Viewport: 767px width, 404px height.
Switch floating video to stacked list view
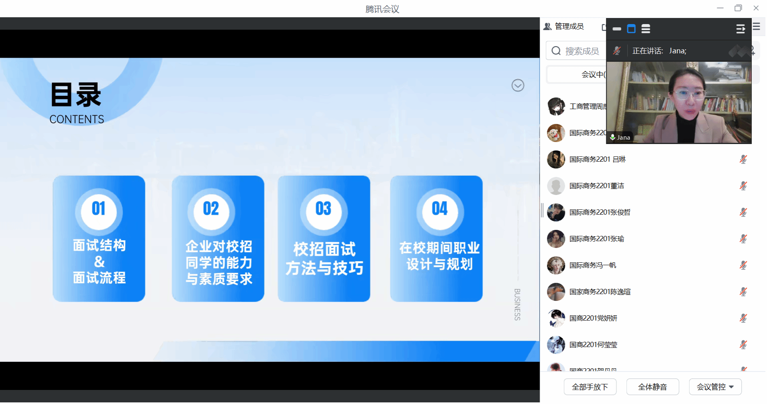click(x=646, y=29)
